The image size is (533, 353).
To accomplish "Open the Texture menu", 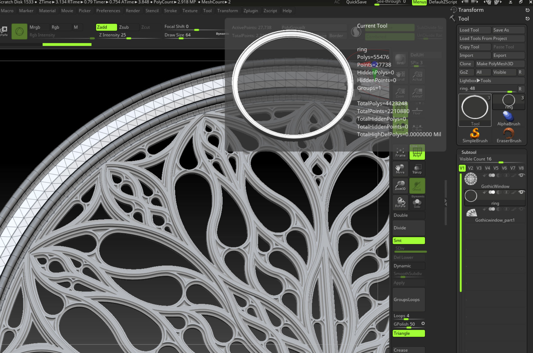I will coord(190,11).
